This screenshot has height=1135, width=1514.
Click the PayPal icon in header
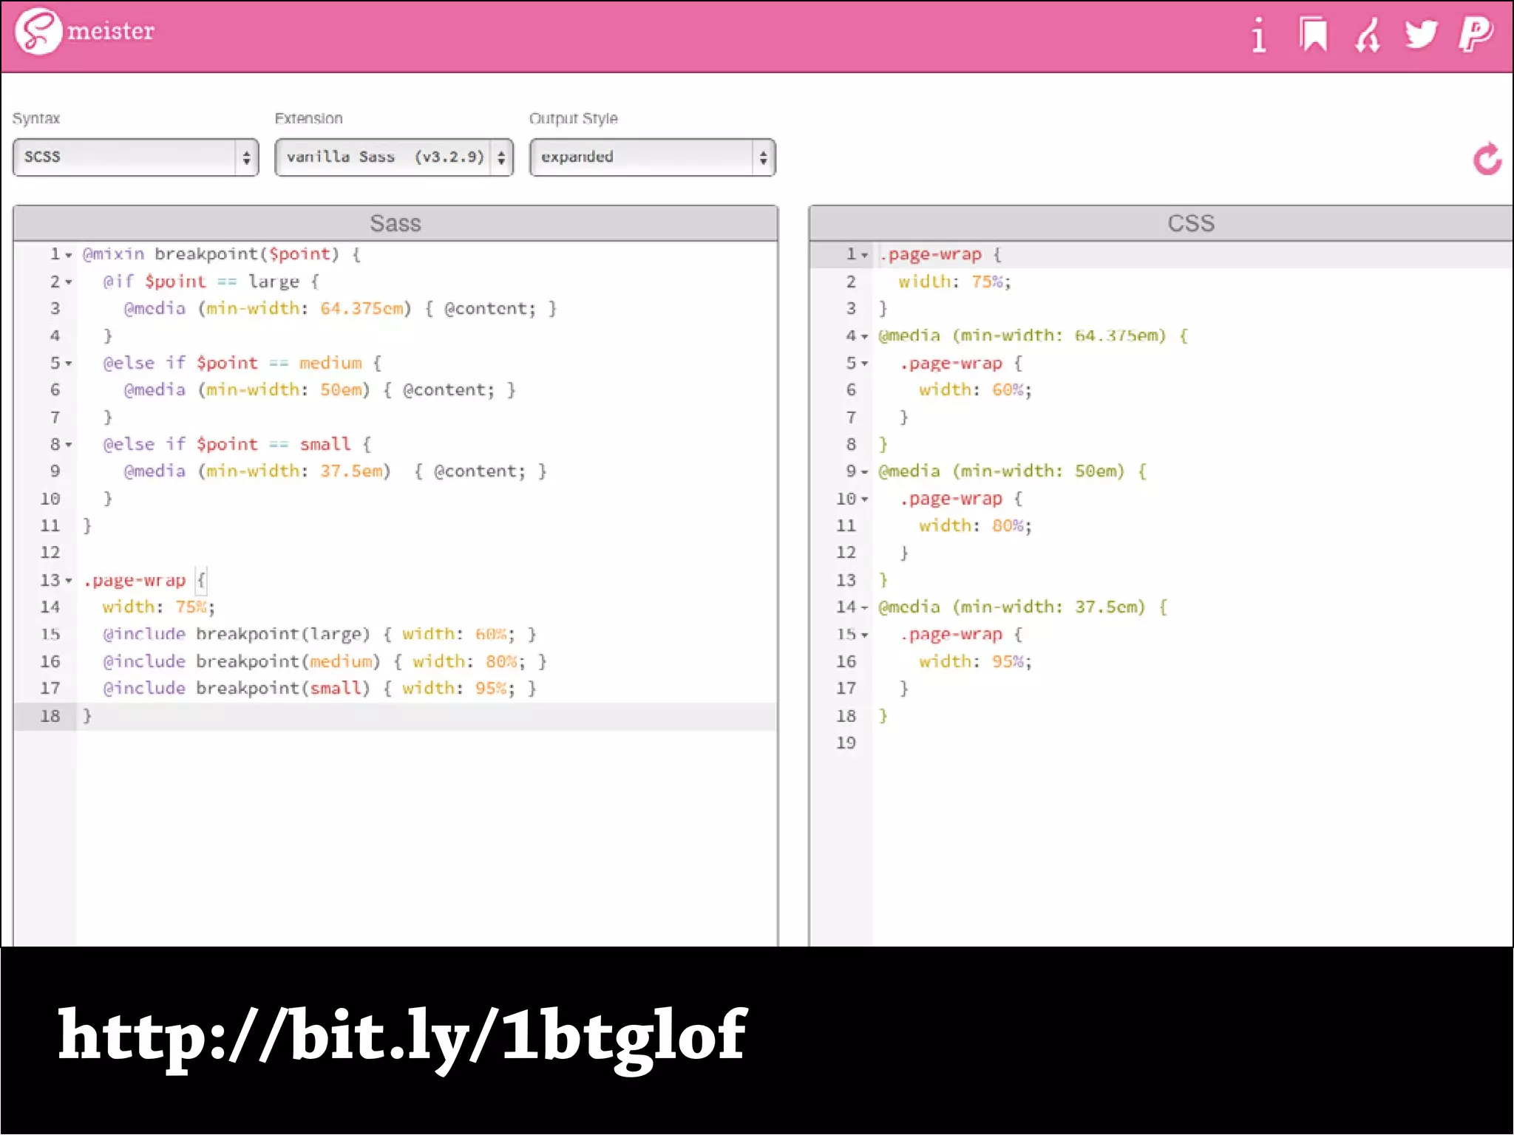1476,35
